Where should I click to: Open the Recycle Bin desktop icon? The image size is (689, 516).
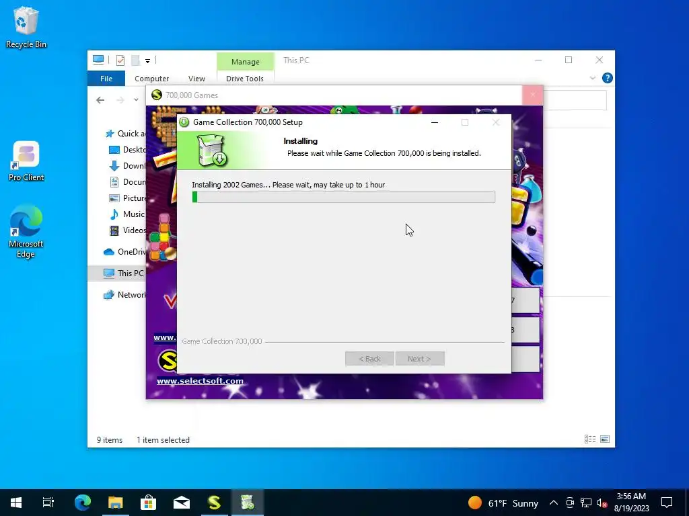pos(26,27)
